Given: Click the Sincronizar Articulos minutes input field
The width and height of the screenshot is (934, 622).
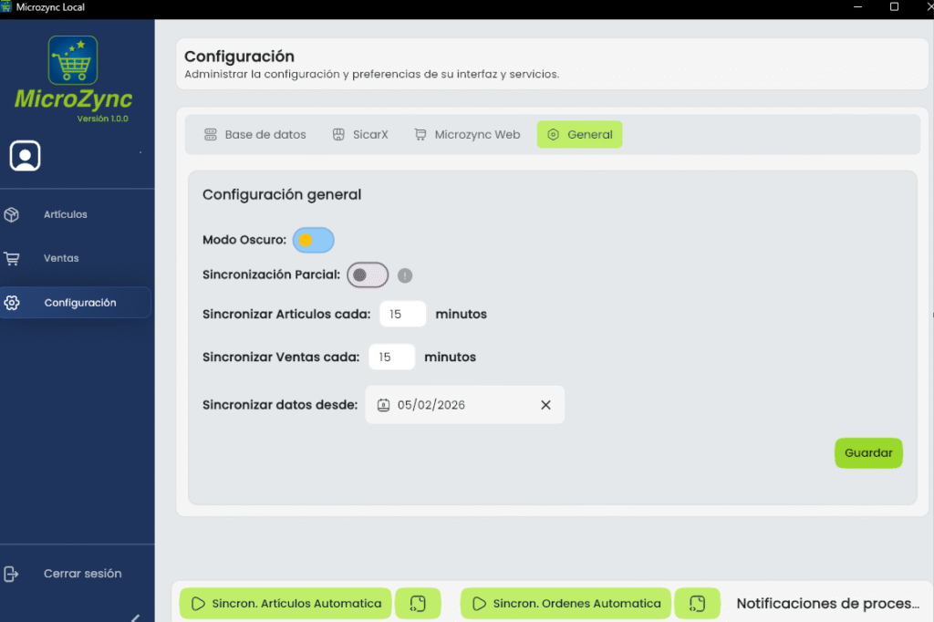Looking at the screenshot, I should (x=402, y=314).
